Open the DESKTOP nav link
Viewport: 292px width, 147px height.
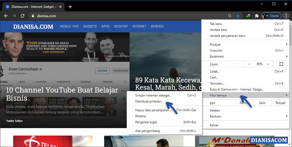pyautogui.click(x=121, y=27)
